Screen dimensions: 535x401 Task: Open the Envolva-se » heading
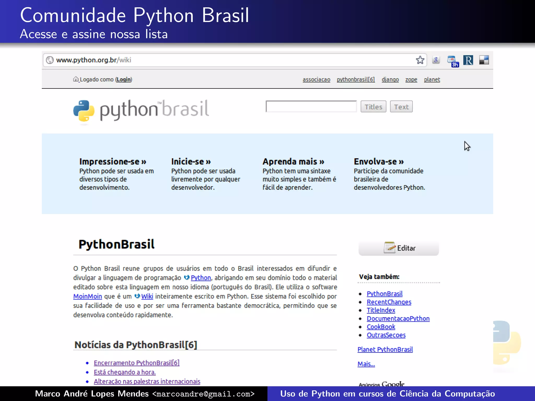click(379, 162)
